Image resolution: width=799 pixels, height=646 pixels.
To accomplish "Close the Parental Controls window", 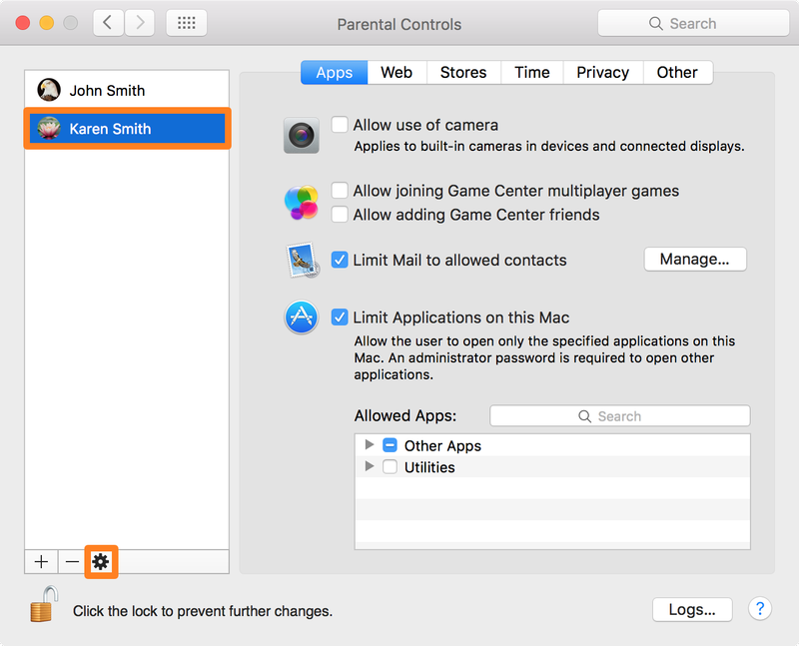I will [x=23, y=23].
